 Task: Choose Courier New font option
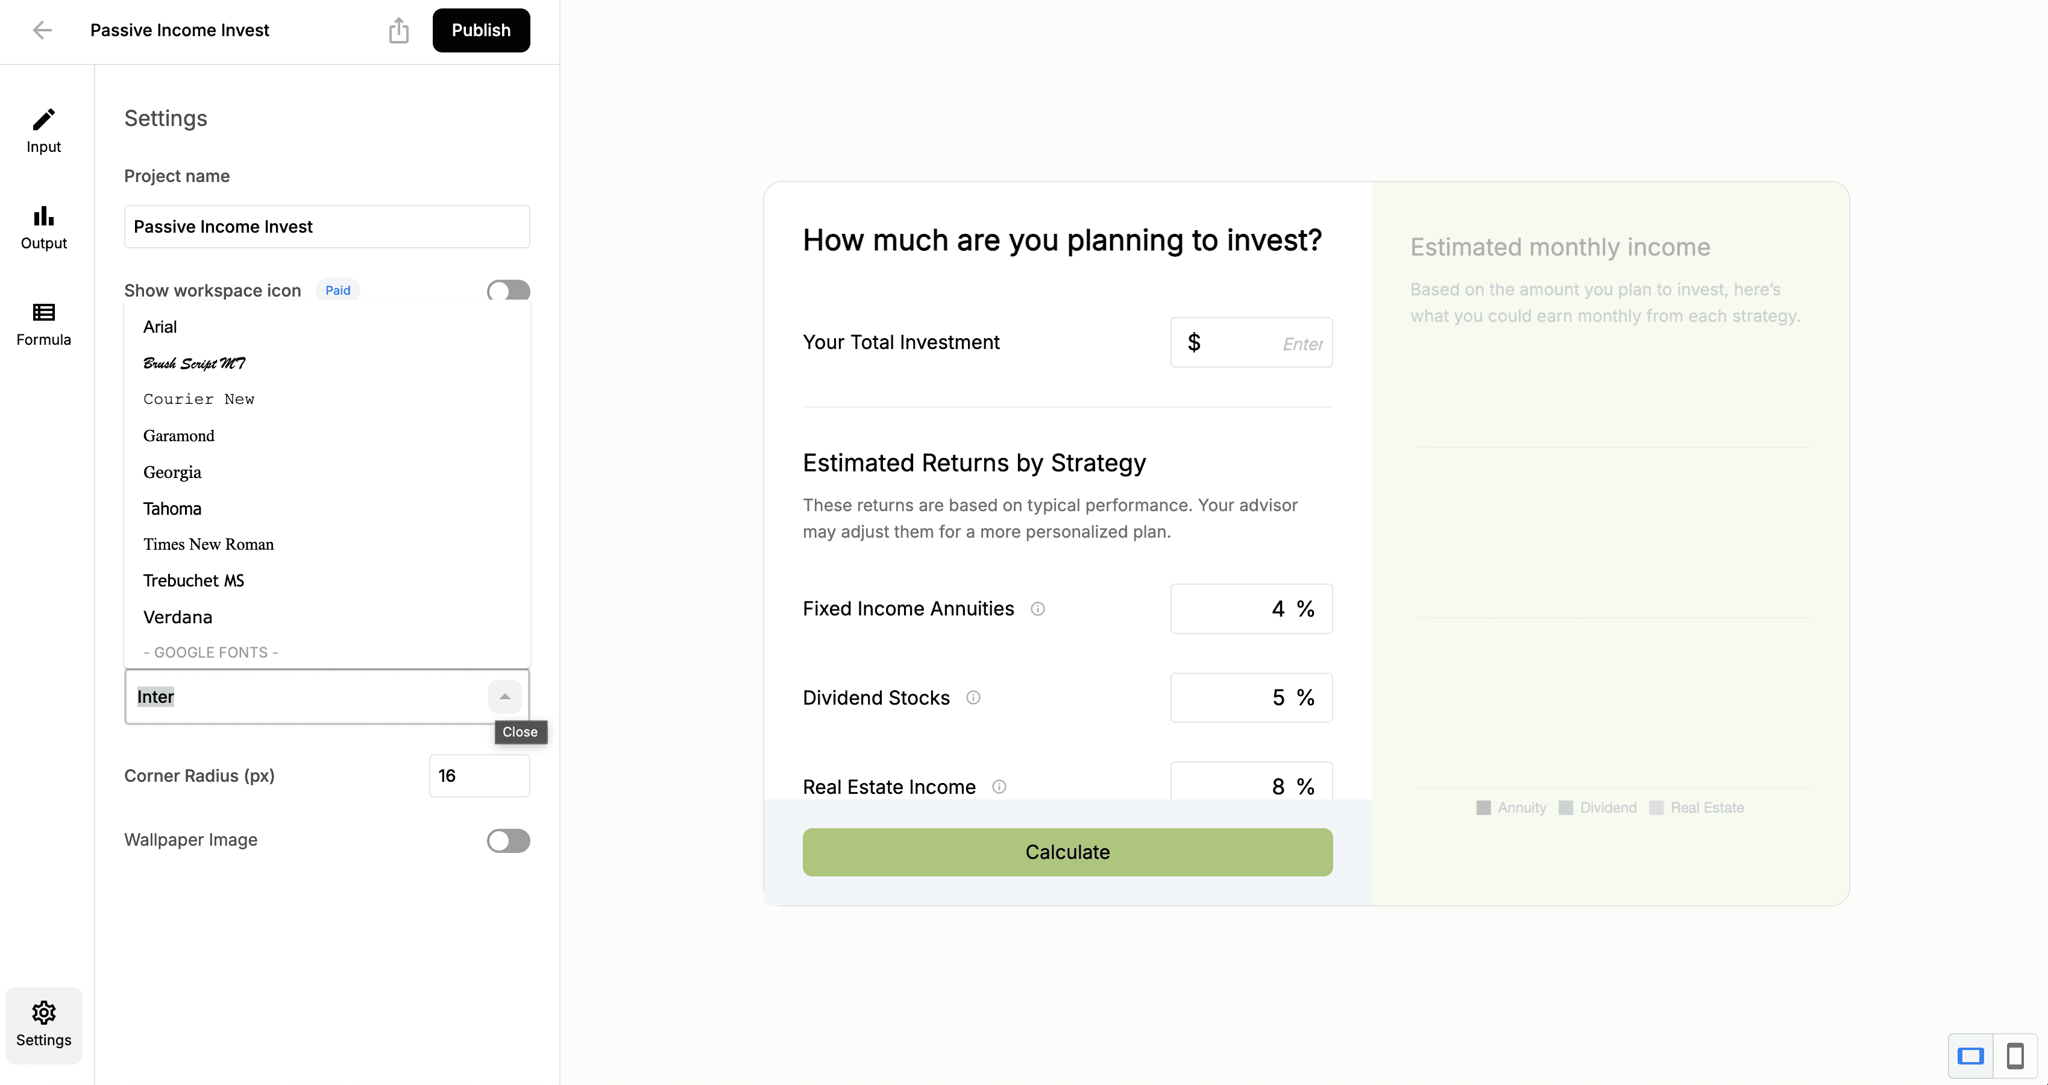point(199,399)
